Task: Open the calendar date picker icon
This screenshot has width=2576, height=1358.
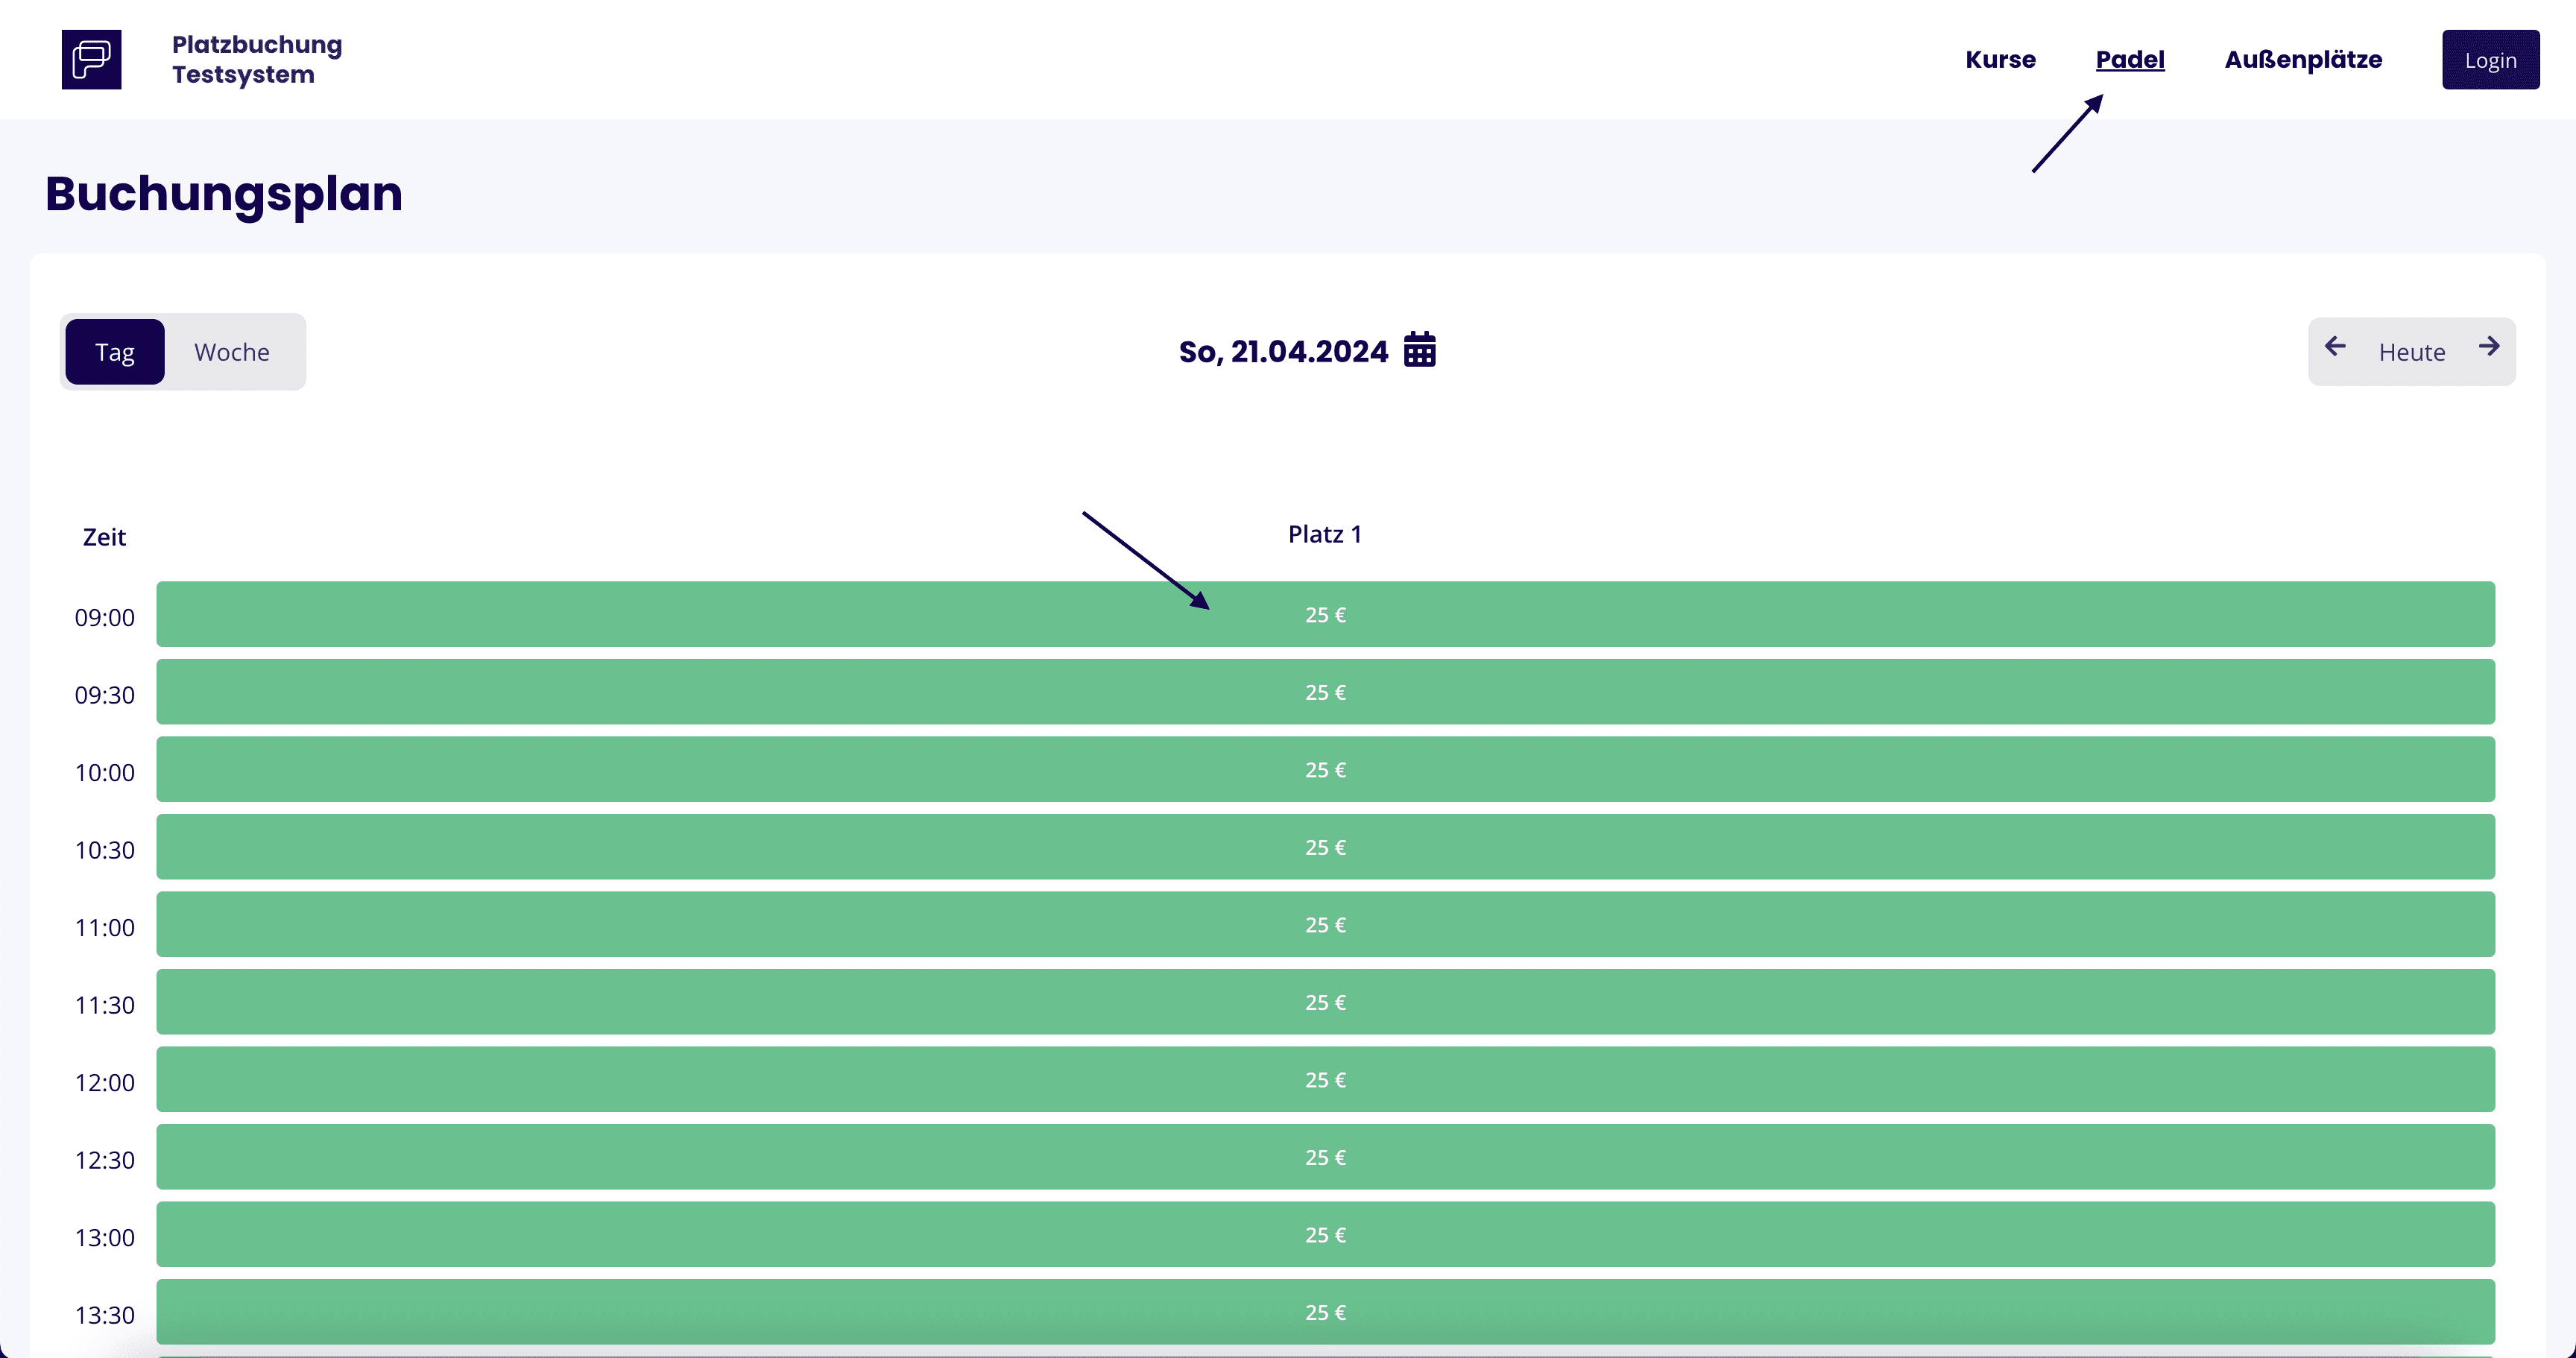Action: coord(1419,350)
